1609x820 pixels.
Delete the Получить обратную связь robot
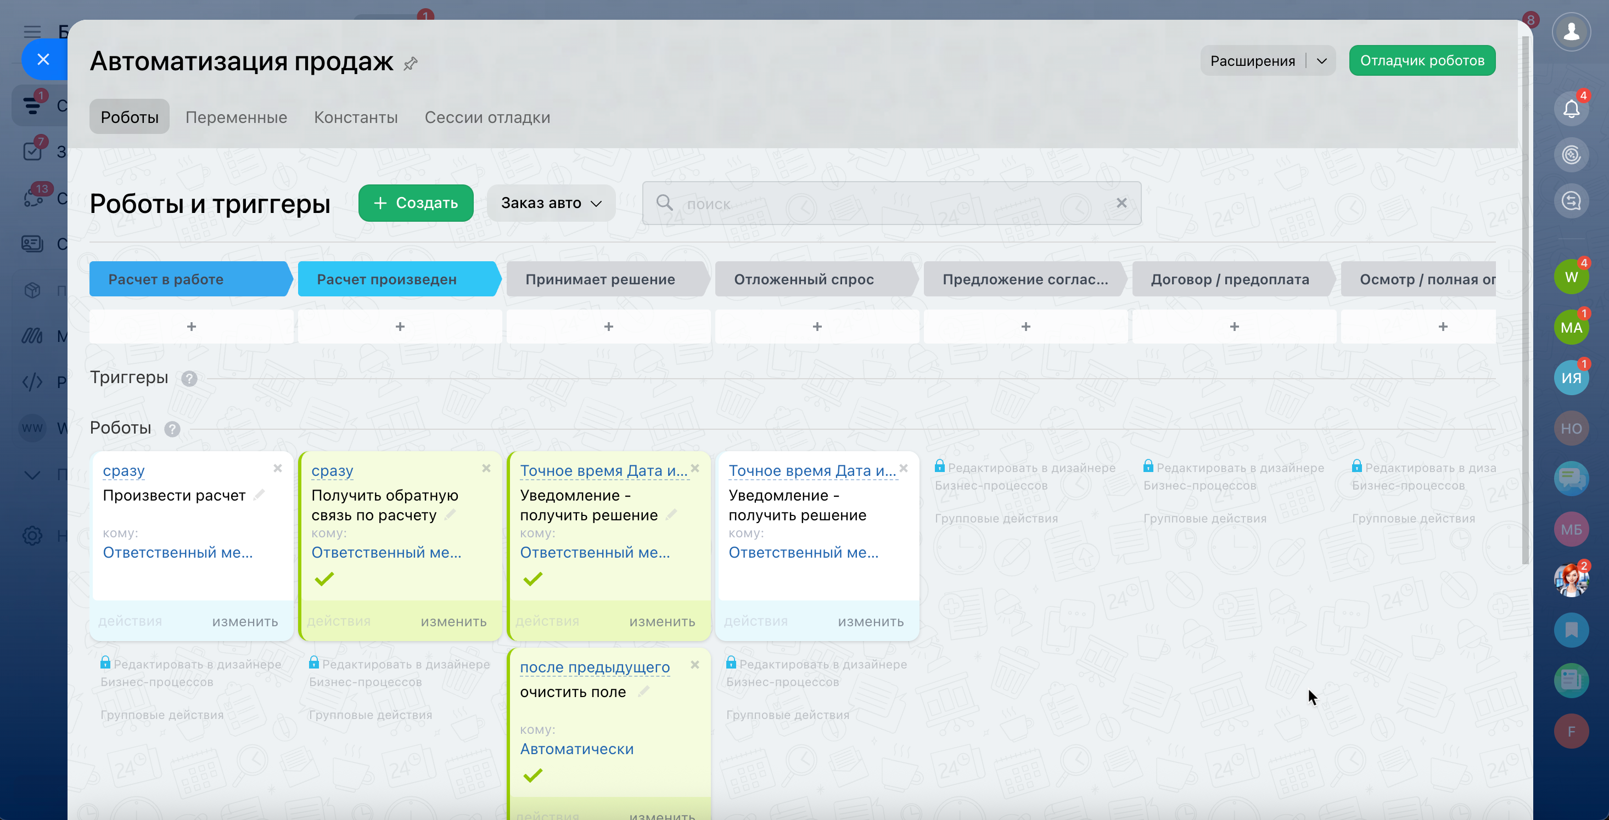[x=486, y=468]
